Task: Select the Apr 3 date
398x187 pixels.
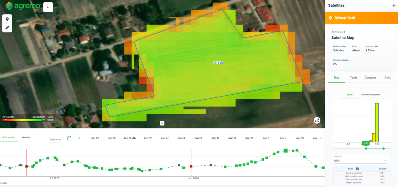Action: tap(266, 139)
